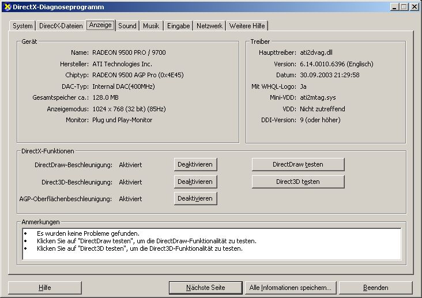This screenshot has width=422, height=298.
Task: Go to Nächste Seite
Action: pos(205,288)
